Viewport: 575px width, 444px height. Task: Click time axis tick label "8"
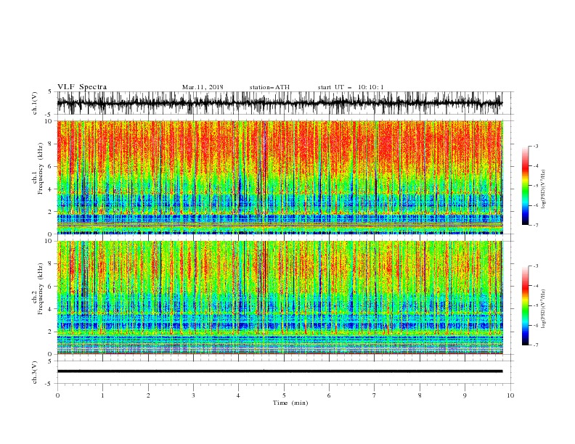pyautogui.click(x=420, y=395)
